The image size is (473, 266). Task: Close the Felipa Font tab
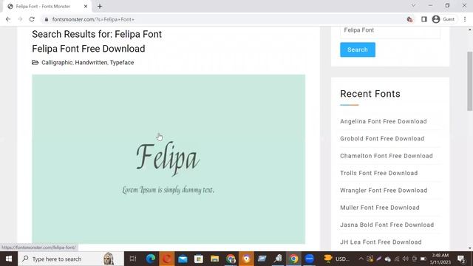[86, 6]
